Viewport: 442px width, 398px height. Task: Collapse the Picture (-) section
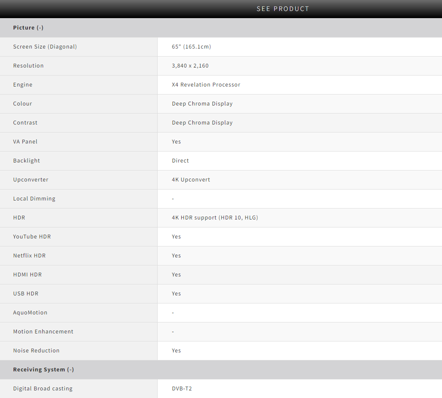coord(28,28)
